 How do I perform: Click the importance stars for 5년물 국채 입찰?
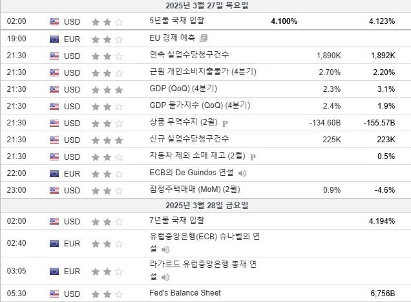[107, 22]
